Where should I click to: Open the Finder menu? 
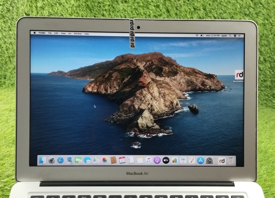[x=42, y=33]
